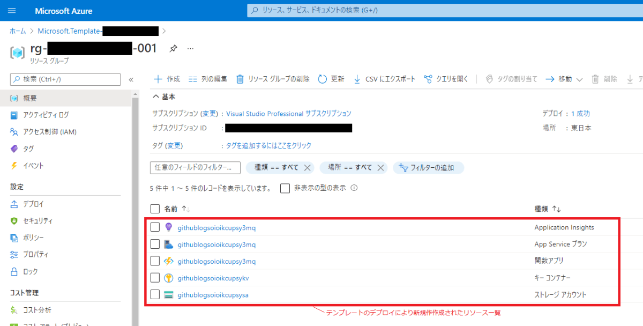The height and width of the screenshot is (326, 643).
Task: Open the 1 成功 deployments link
Action: (581, 114)
